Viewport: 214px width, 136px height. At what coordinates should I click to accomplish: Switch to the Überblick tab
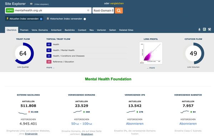coord(11,30)
